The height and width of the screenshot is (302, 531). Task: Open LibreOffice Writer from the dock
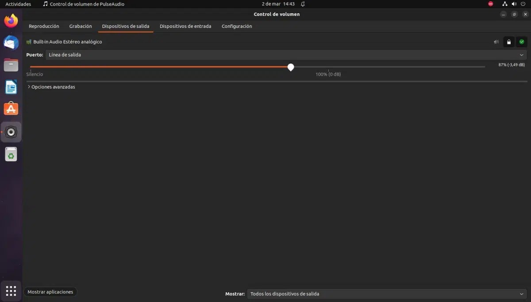(x=11, y=87)
